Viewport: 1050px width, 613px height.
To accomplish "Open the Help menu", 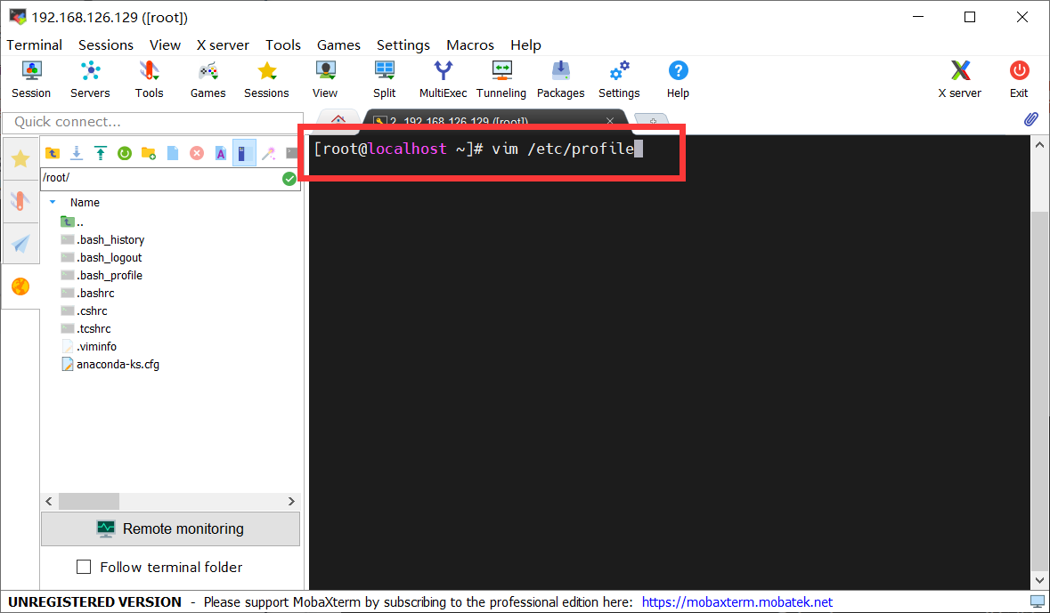I will 525,44.
